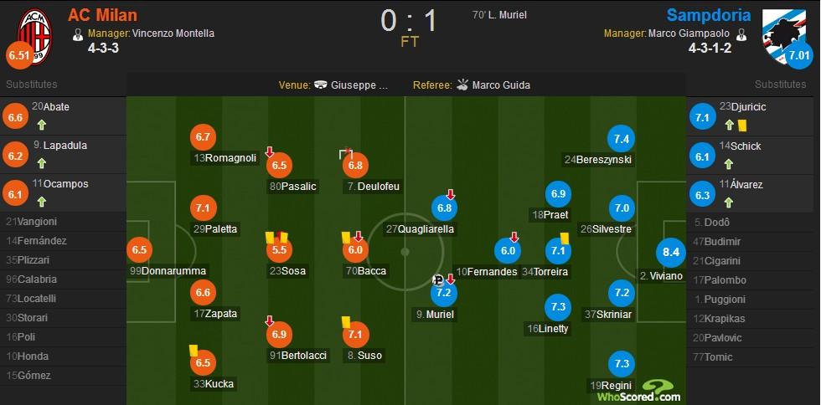The height and width of the screenshot is (405, 821).
Task: Select Donnarumma's 6.5 rating circle
Action: (139, 250)
